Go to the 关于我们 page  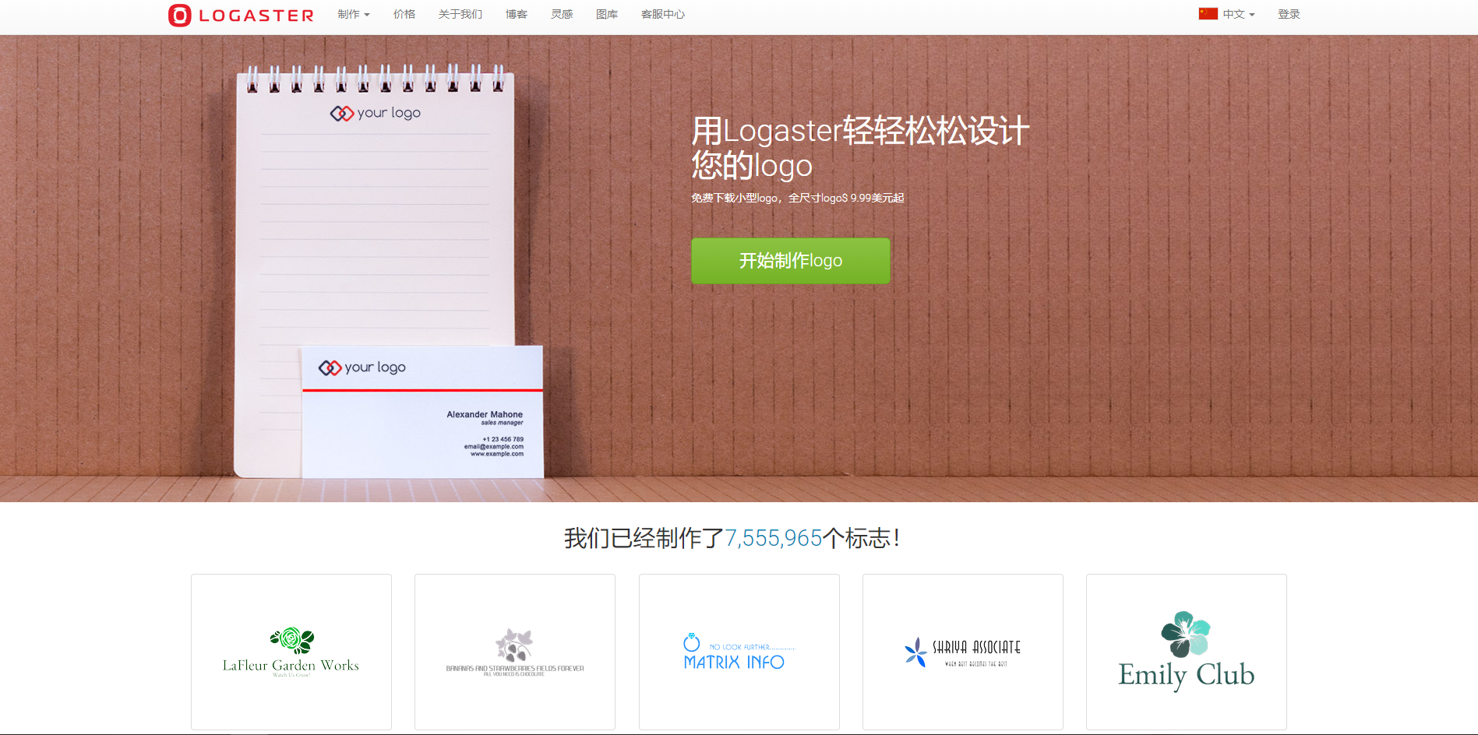pos(460,14)
